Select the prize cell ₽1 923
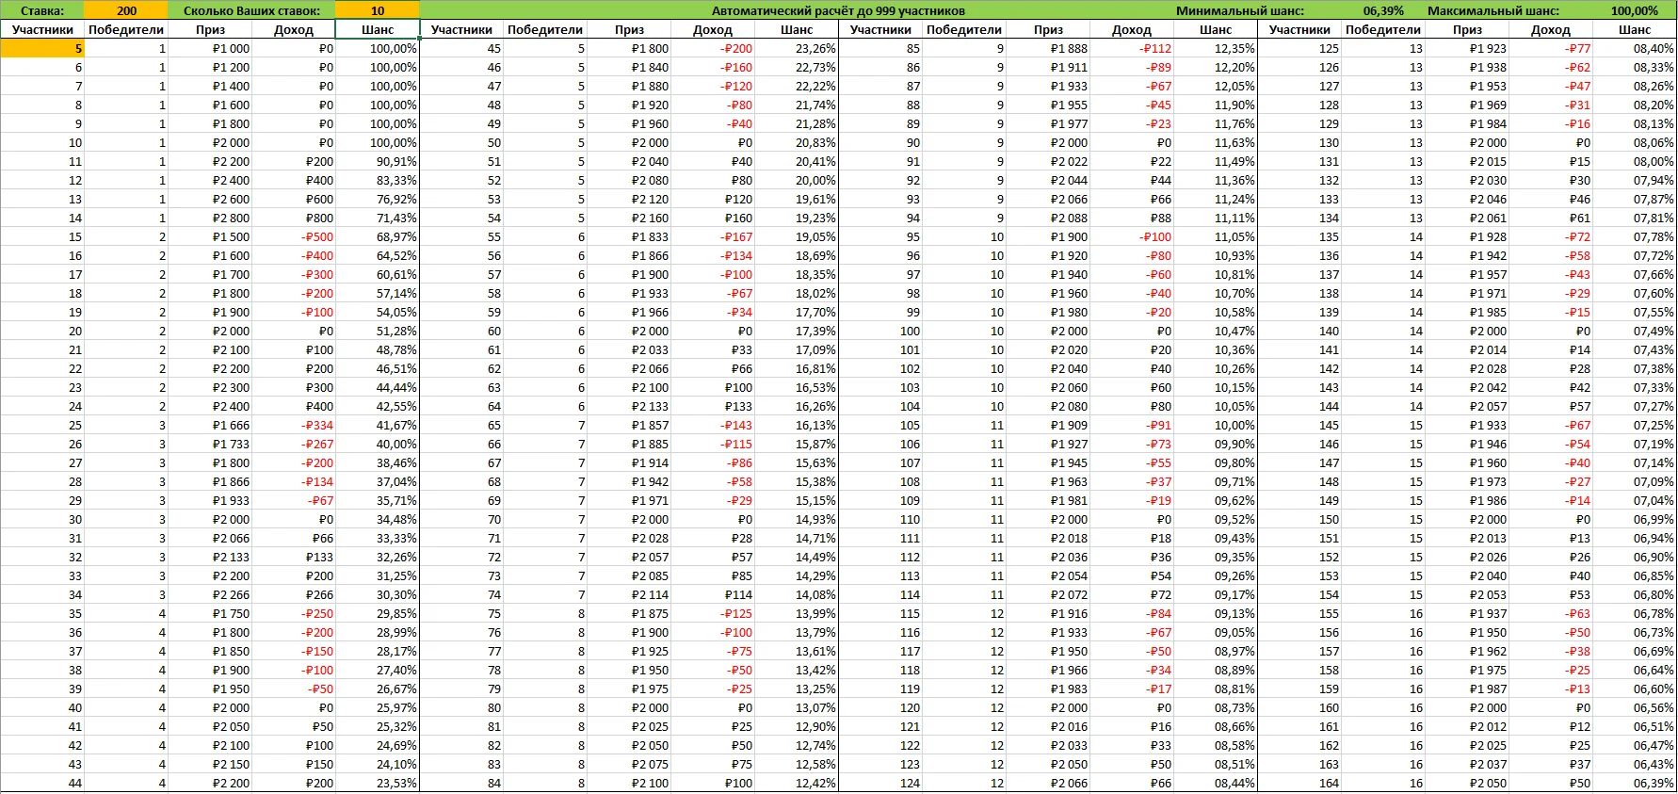The height and width of the screenshot is (794, 1678). [x=1467, y=48]
